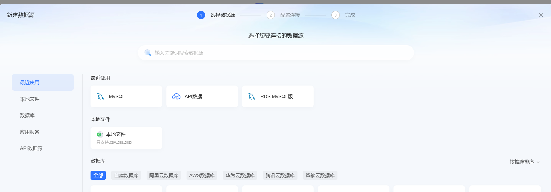
Task: Click the API数据 cloud icon
Action: (x=176, y=96)
